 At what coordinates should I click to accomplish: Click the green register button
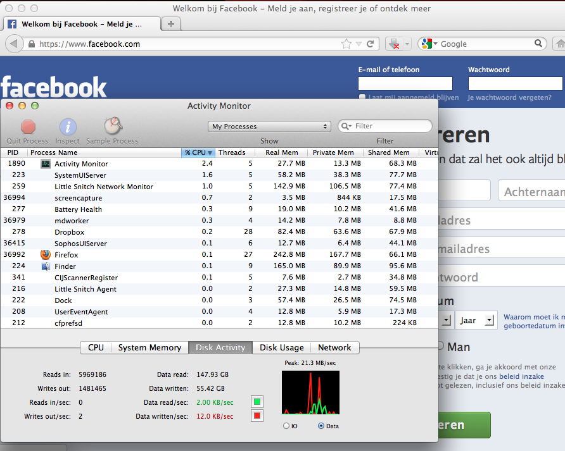[464, 425]
